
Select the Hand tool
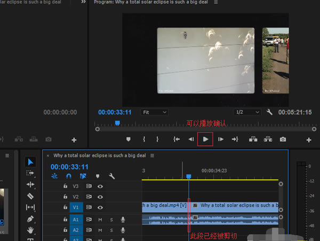(x=30, y=230)
